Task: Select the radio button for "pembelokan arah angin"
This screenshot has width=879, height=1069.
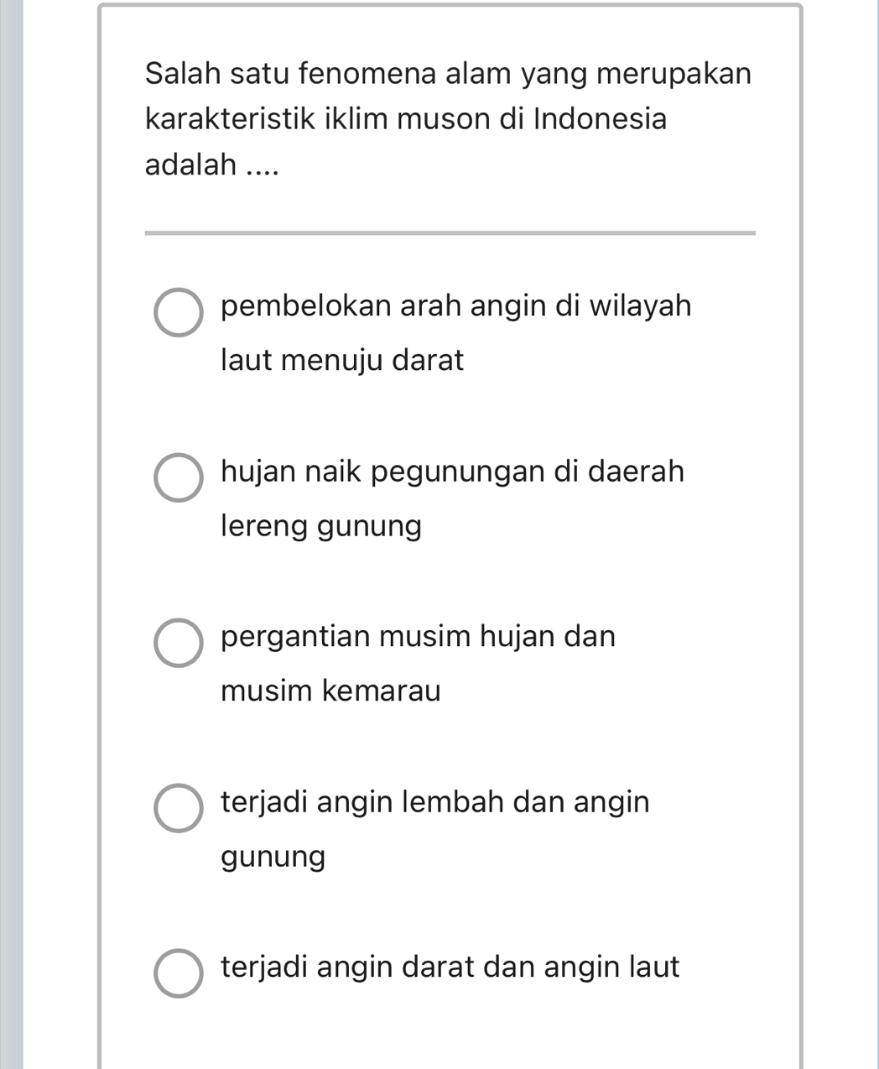Action: (179, 313)
